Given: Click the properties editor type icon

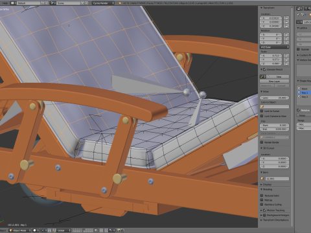Looking at the screenshot, I should tap(299, 8).
